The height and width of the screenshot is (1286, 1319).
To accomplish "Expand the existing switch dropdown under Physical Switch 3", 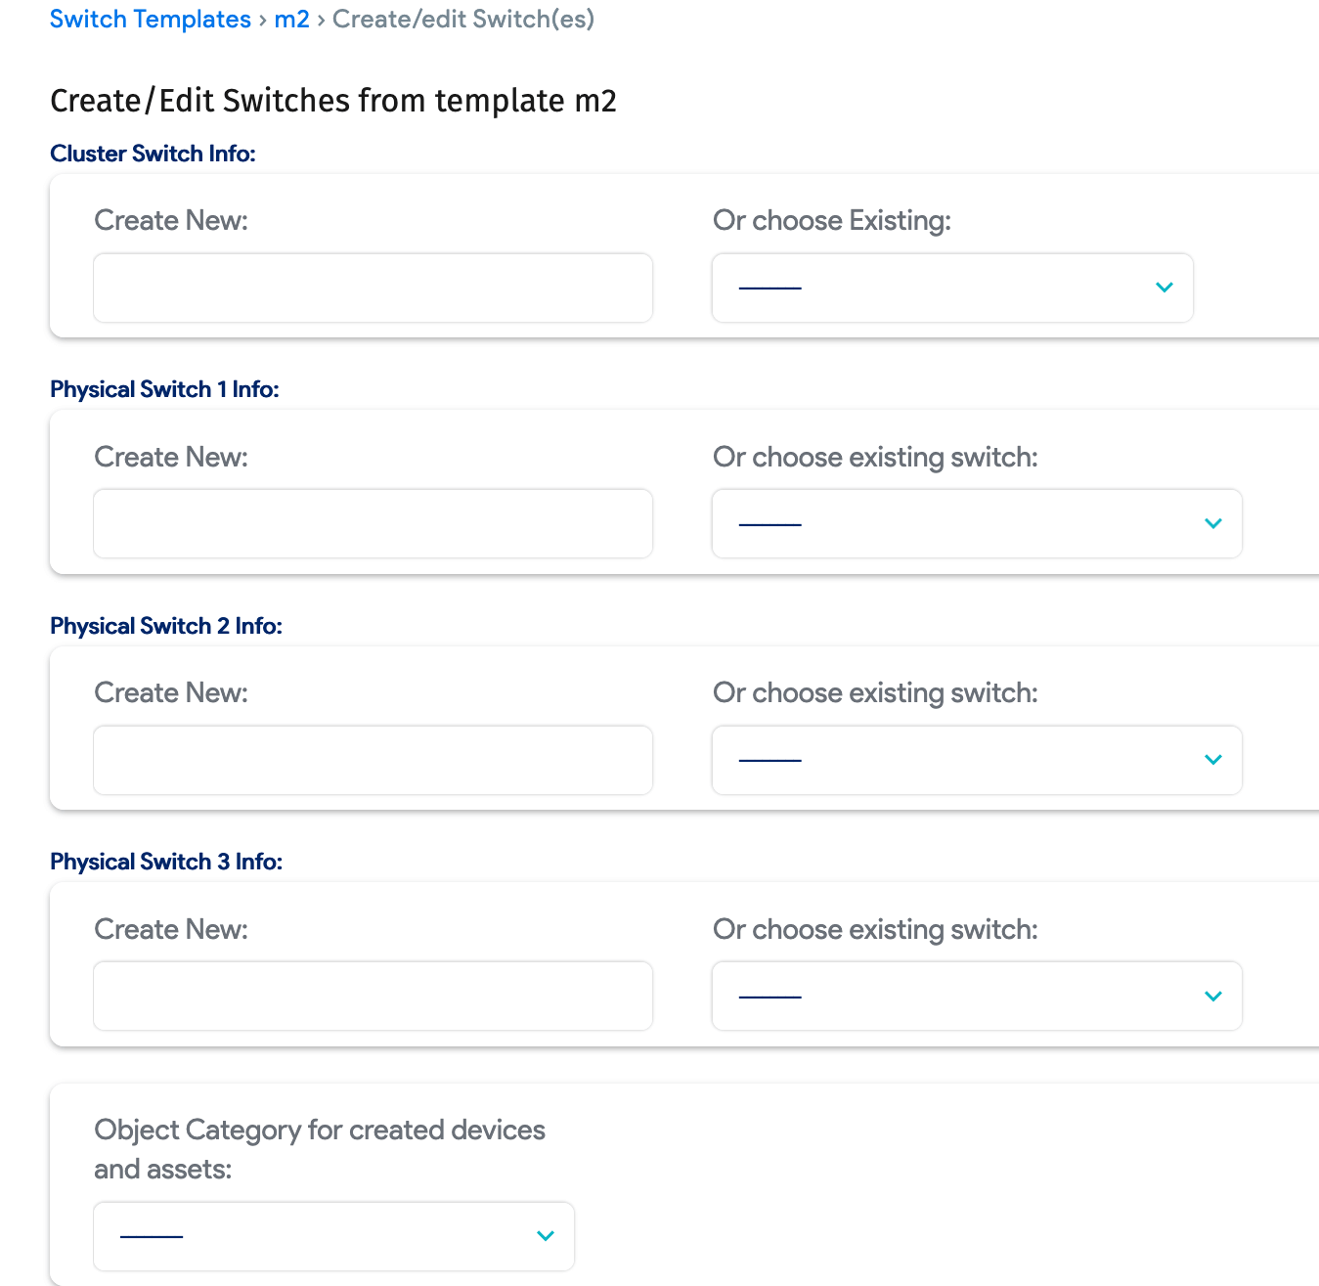I will click(977, 996).
